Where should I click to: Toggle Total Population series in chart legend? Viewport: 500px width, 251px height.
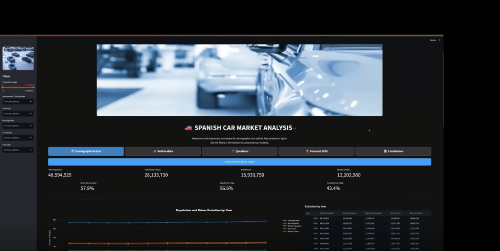pos(292,220)
